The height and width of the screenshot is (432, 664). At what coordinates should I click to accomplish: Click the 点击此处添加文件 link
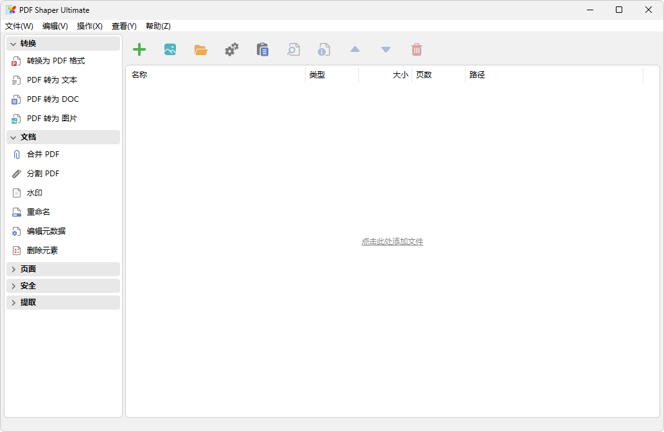tap(392, 241)
